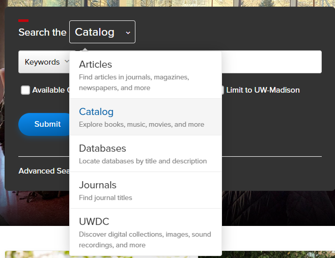Focus the search text input field
The height and width of the screenshot is (258, 335).
[x=271, y=62]
